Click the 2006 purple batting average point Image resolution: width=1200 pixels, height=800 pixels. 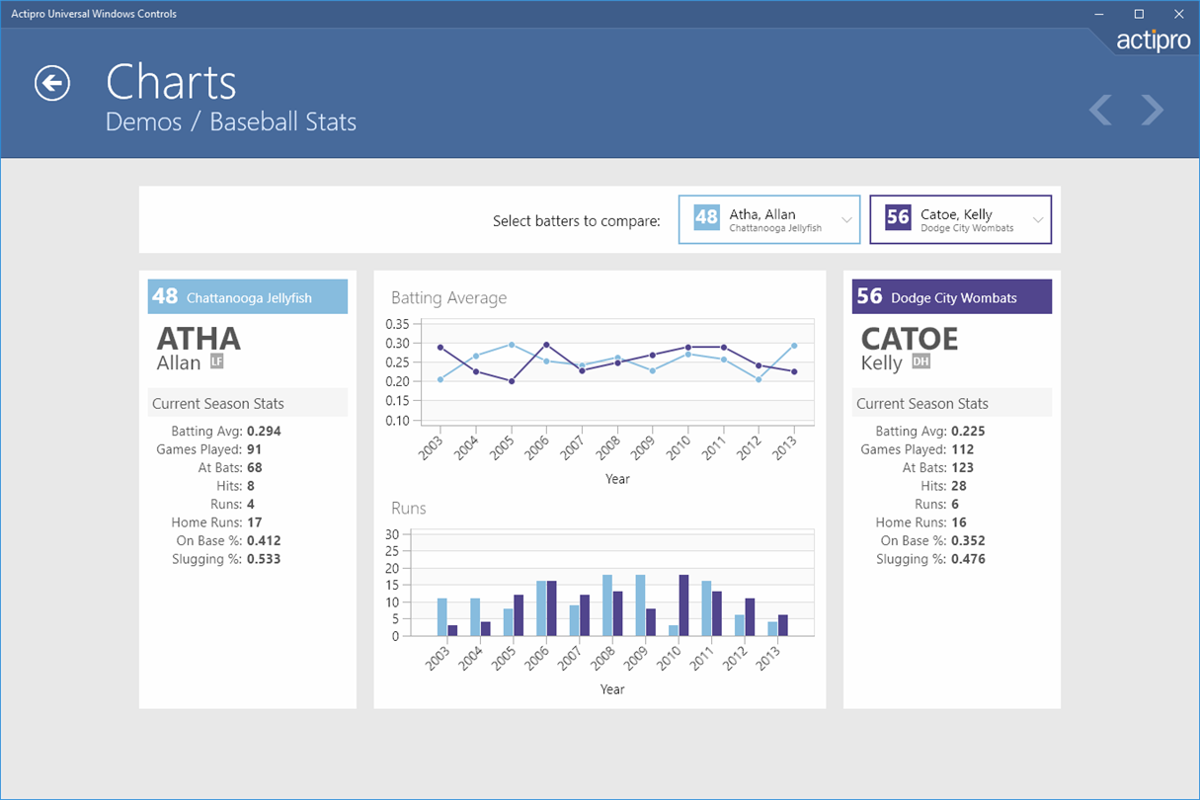tap(547, 345)
